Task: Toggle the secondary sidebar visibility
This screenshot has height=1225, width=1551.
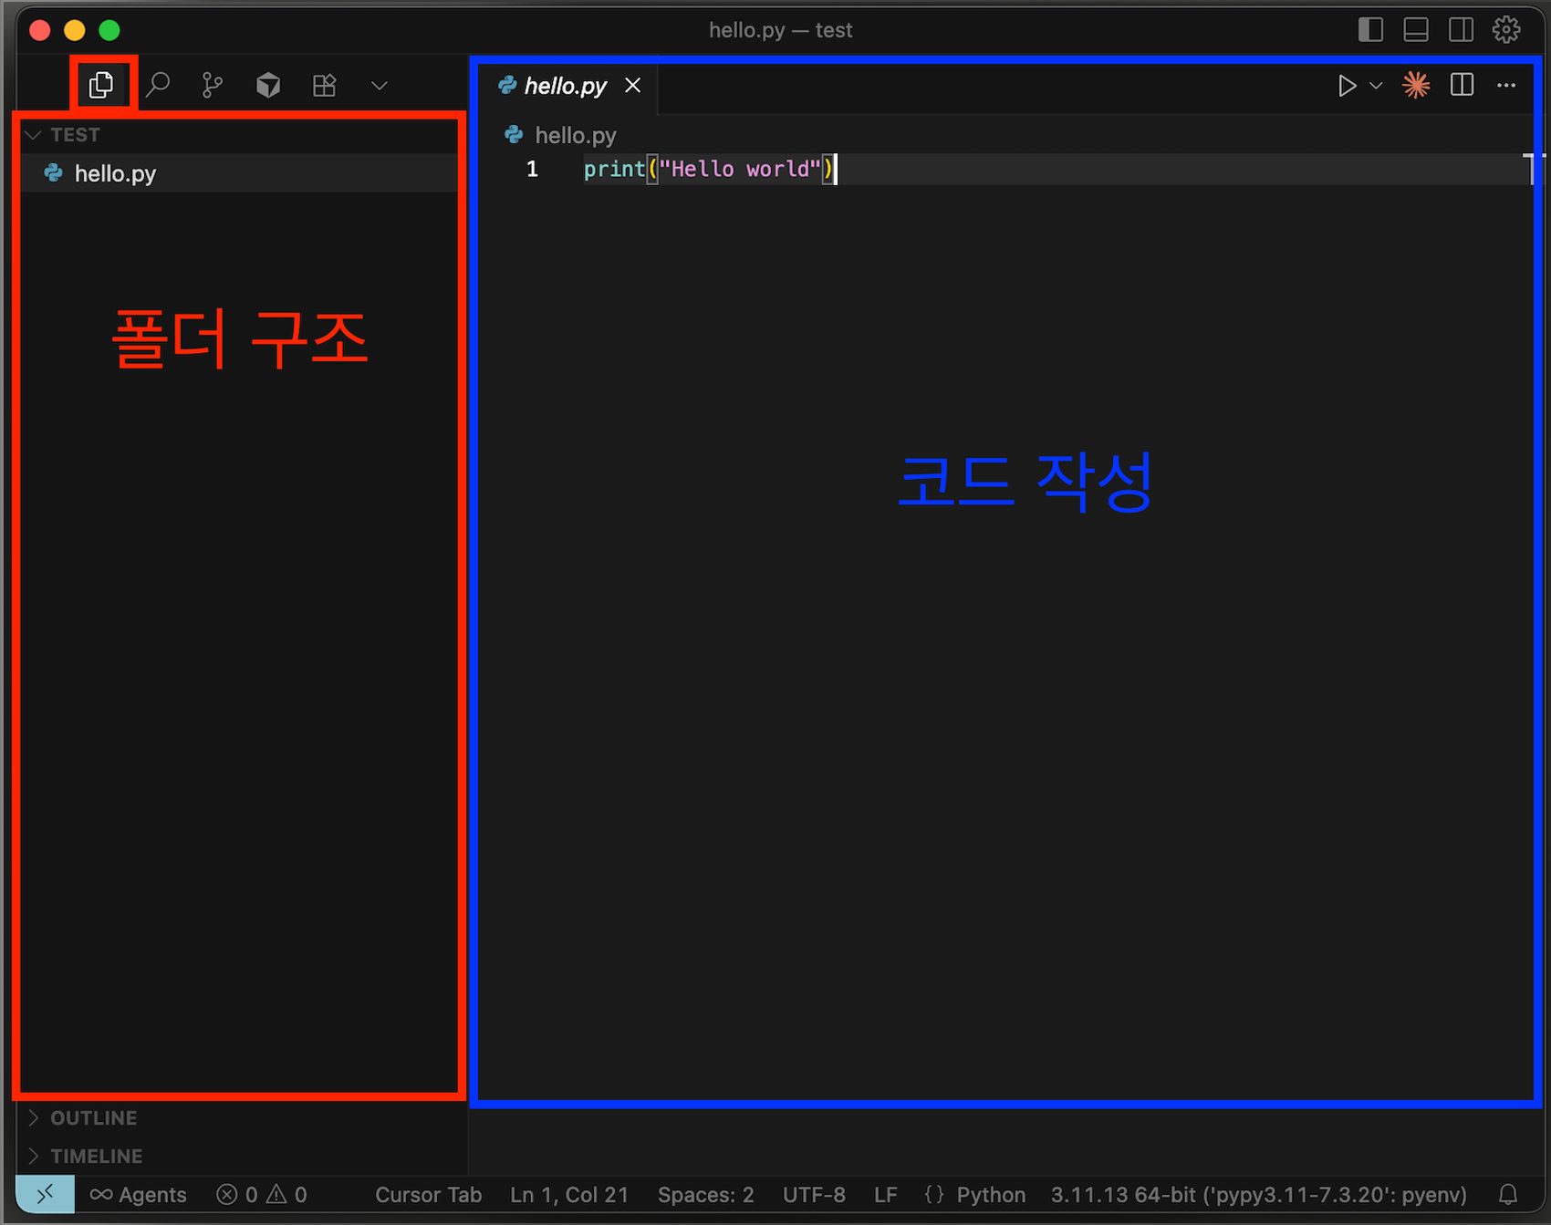Action: click(1461, 30)
